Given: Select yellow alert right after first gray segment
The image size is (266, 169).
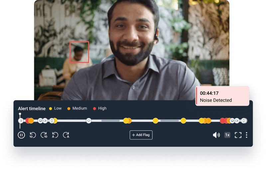Looking at the screenshot, I should click(x=126, y=121).
